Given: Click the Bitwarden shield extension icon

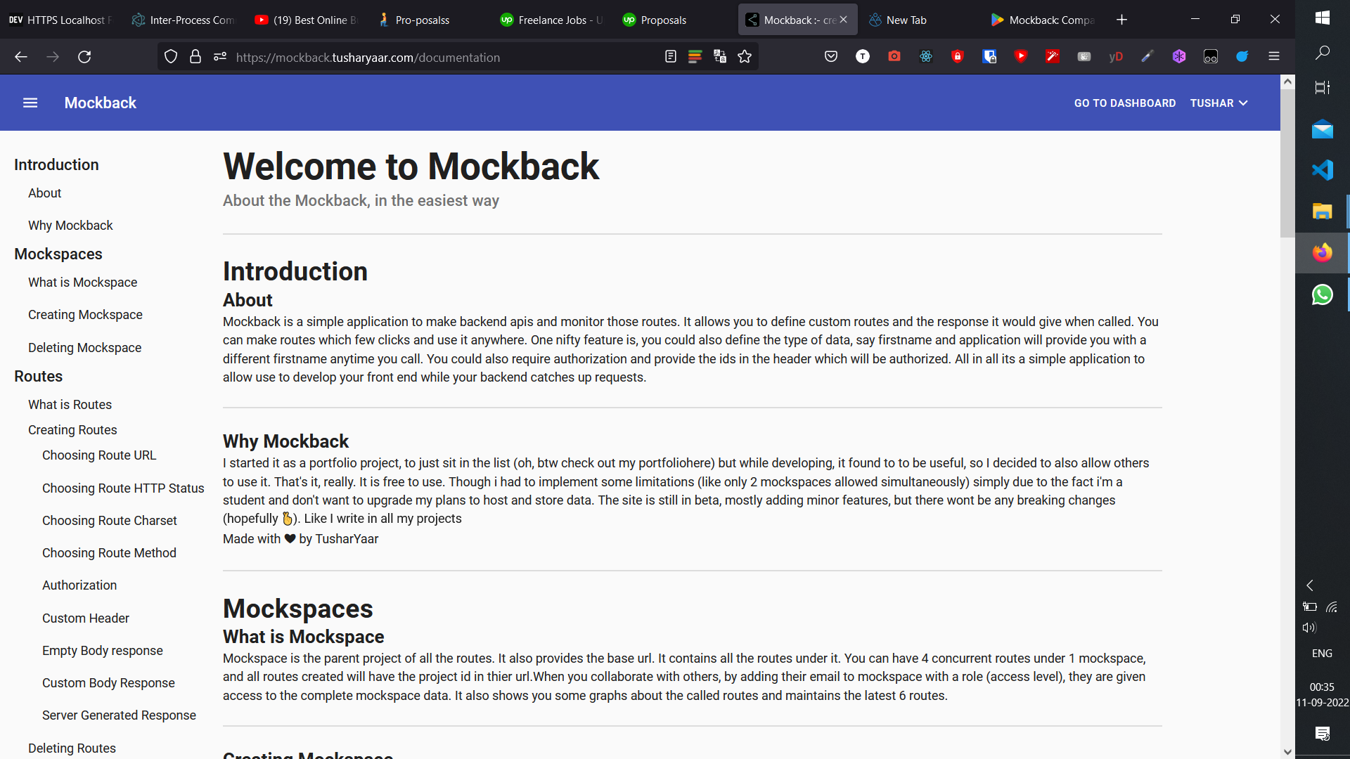Looking at the screenshot, I should (x=989, y=57).
